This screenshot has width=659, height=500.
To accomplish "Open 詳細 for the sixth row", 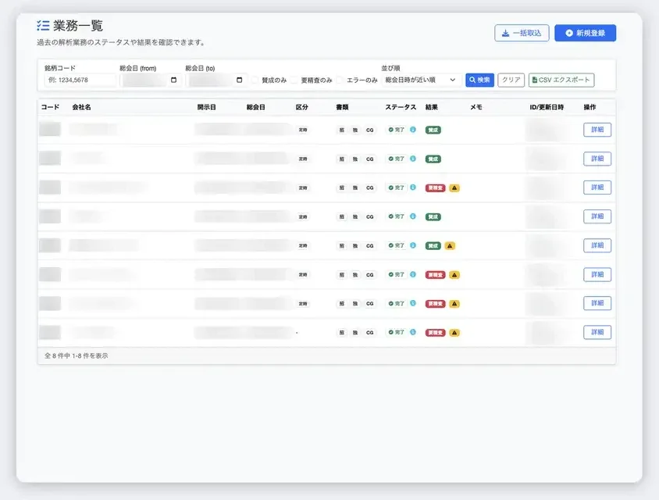I will (597, 274).
